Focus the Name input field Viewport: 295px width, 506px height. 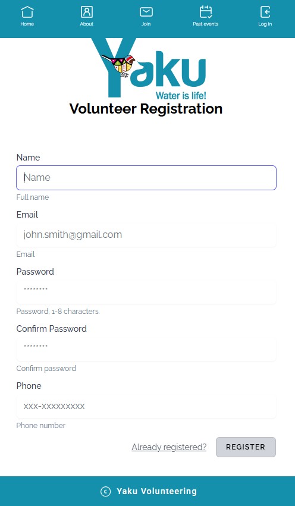pyautogui.click(x=146, y=178)
